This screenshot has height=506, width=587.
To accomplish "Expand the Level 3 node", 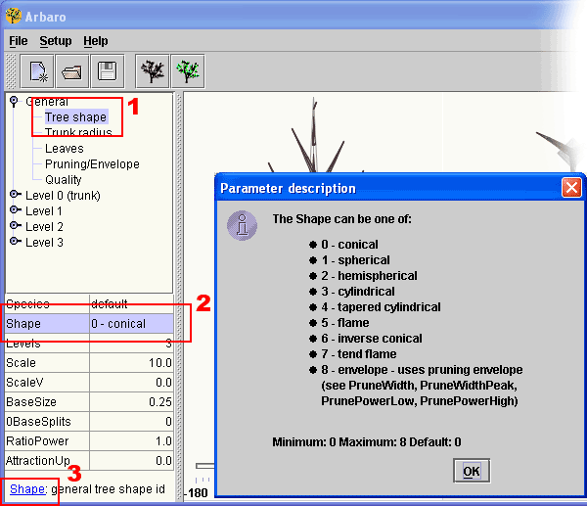I will click(x=15, y=242).
